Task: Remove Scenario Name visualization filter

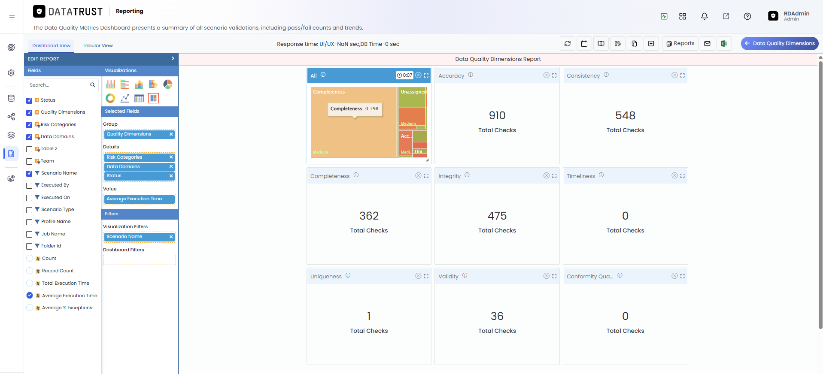Action: pos(171,237)
